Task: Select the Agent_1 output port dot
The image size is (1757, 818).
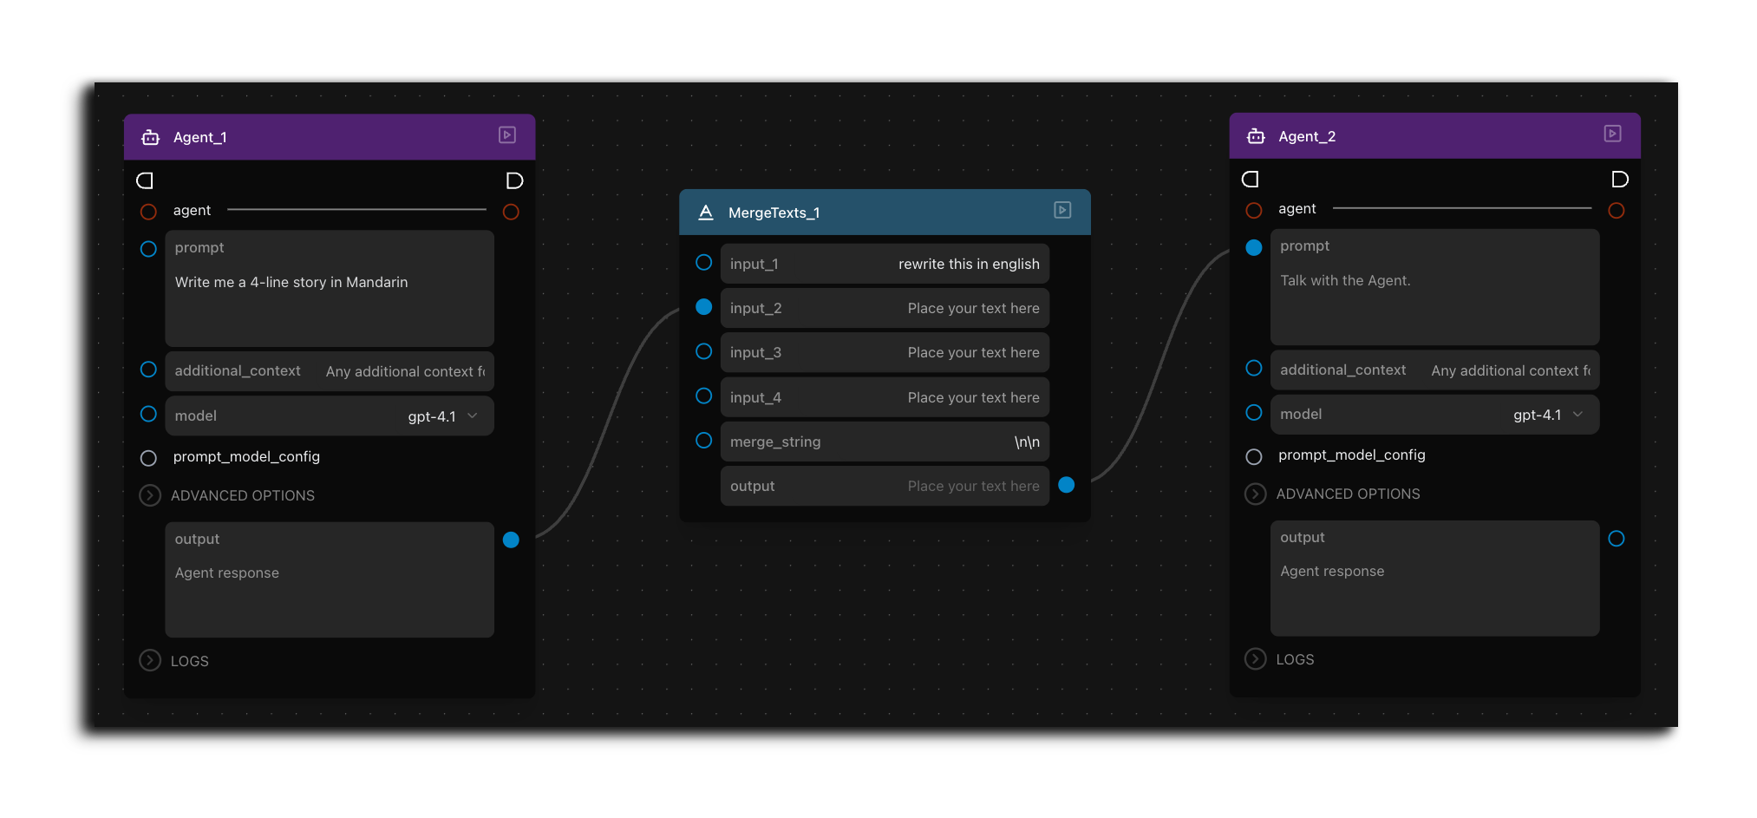Action: pyautogui.click(x=511, y=540)
